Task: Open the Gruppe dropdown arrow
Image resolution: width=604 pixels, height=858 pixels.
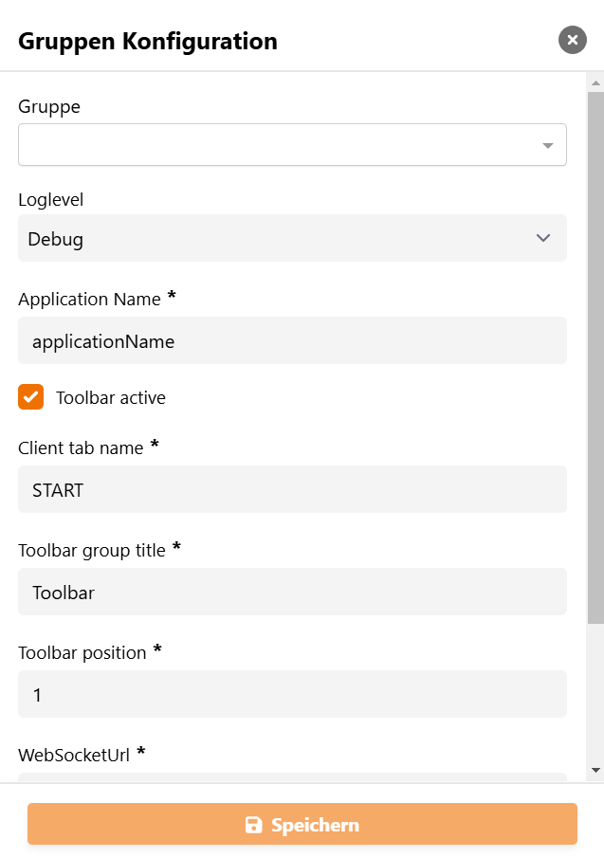Action: 547,146
